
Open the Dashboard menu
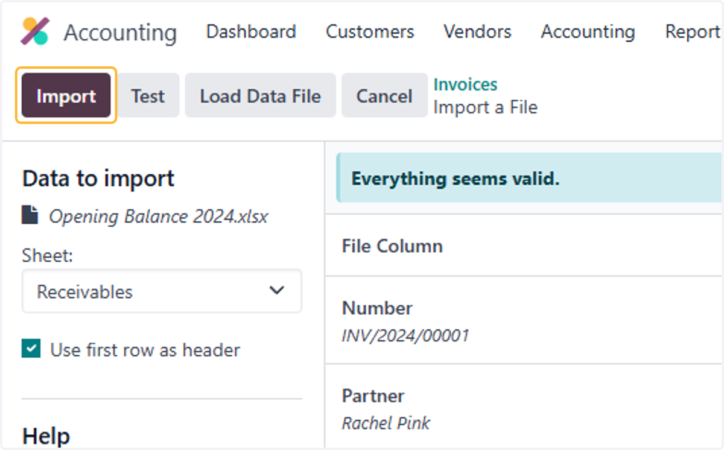[x=251, y=31]
